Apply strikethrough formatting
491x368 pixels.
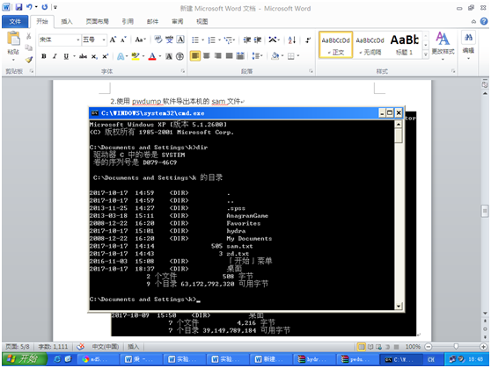tap(83, 56)
